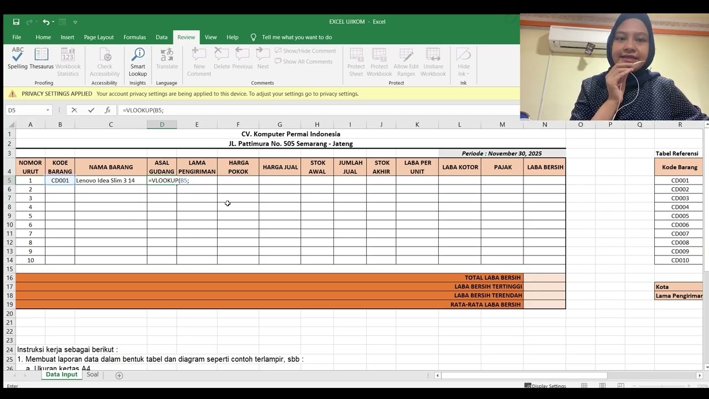Open the File menu tab

(x=17, y=37)
